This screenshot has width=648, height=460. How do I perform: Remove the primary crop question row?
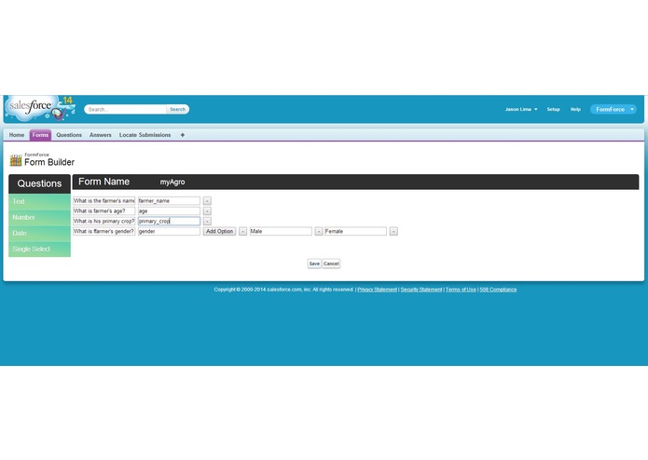[x=207, y=221]
